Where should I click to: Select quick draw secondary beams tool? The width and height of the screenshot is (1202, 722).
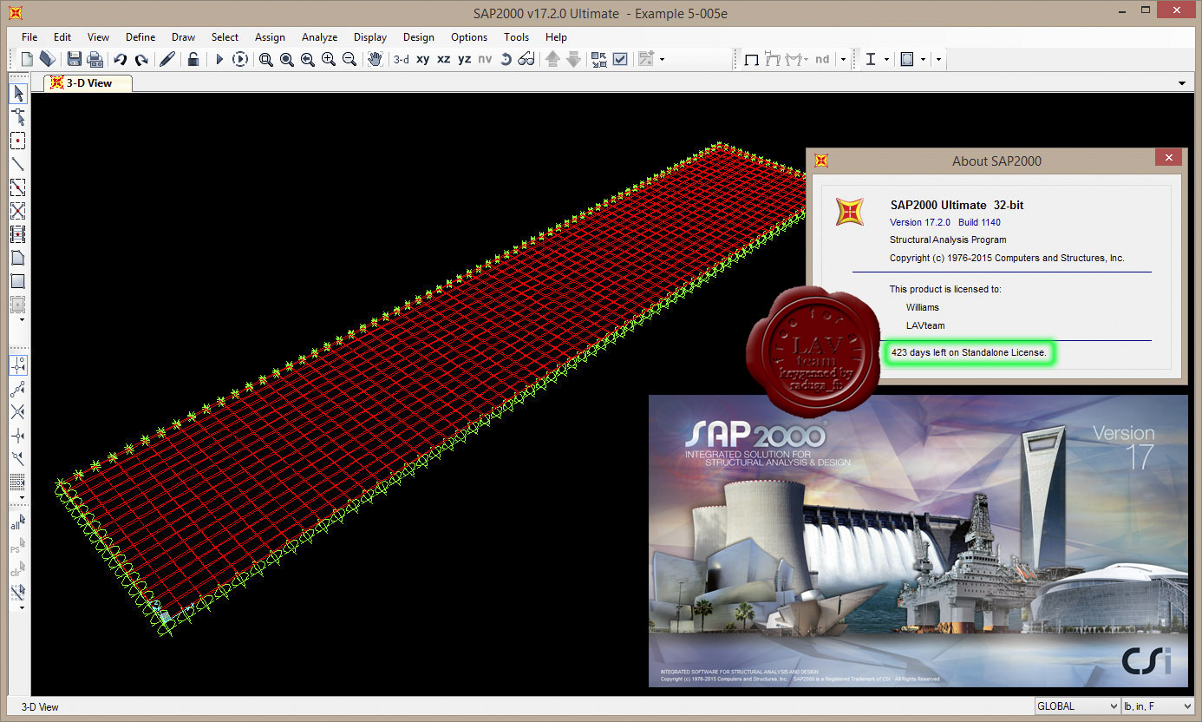17,234
